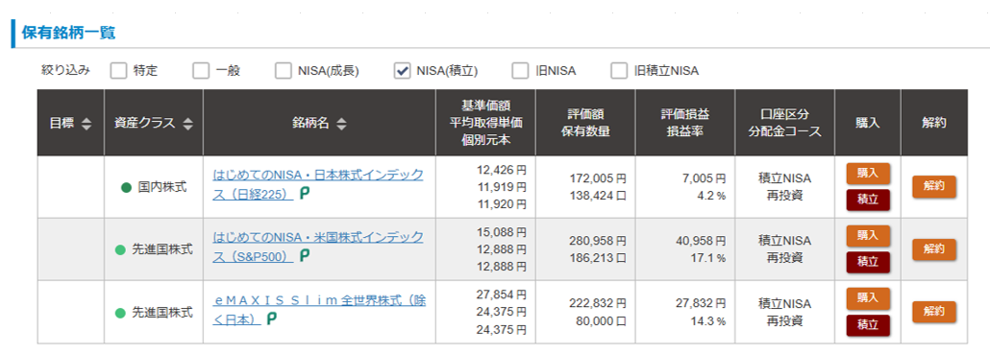Click 購入 button for 日経225 fund
The width and height of the screenshot is (990, 353).
click(868, 173)
